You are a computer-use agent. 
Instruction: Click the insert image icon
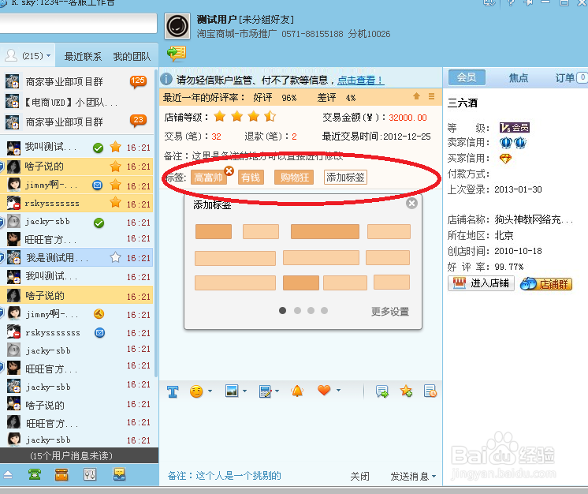pyautogui.click(x=232, y=391)
